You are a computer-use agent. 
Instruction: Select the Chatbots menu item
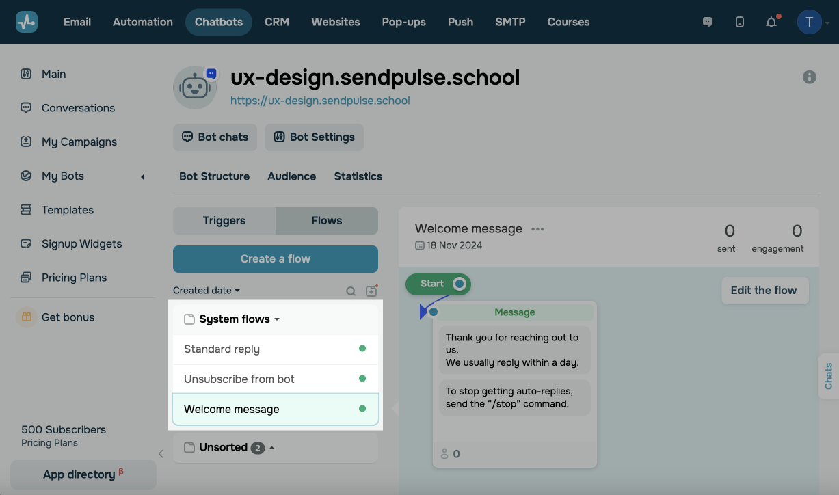tap(219, 22)
